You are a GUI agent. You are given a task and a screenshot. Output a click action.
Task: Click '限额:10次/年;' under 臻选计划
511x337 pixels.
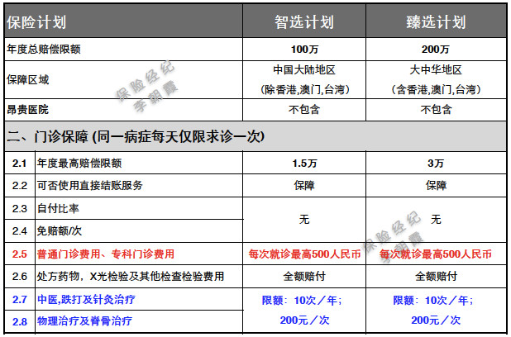(x=433, y=300)
